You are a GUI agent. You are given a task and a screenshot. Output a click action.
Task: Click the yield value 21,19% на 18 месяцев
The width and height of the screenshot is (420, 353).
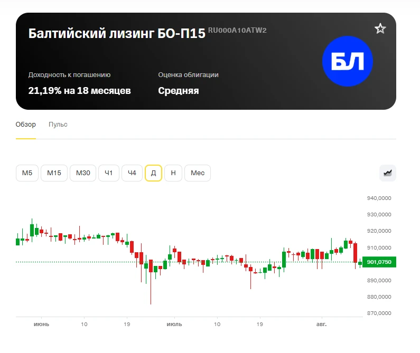(80, 91)
